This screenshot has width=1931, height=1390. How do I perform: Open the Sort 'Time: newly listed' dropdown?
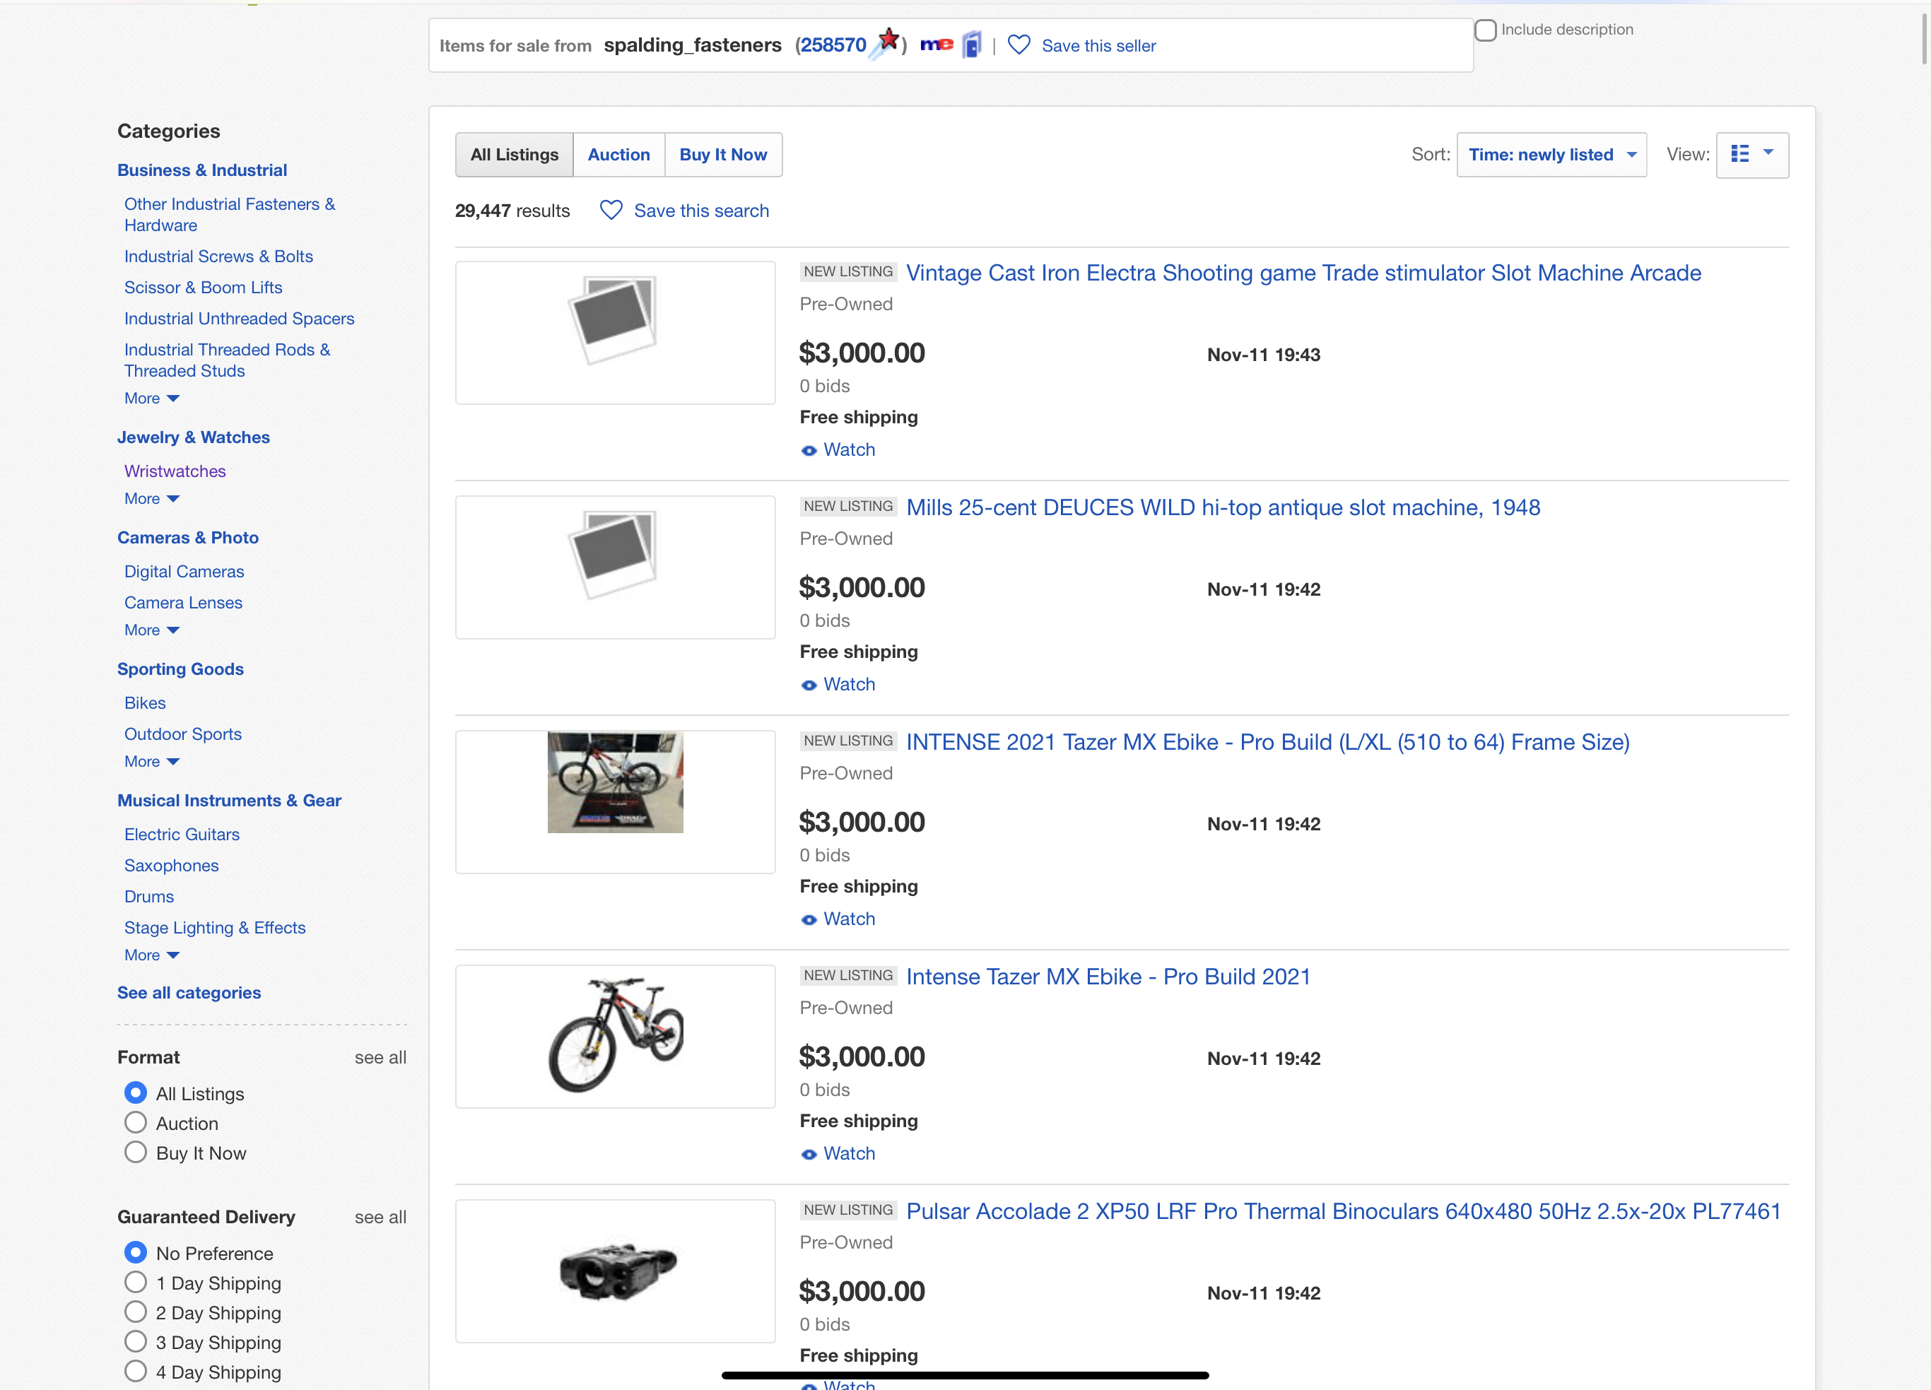coord(1551,155)
